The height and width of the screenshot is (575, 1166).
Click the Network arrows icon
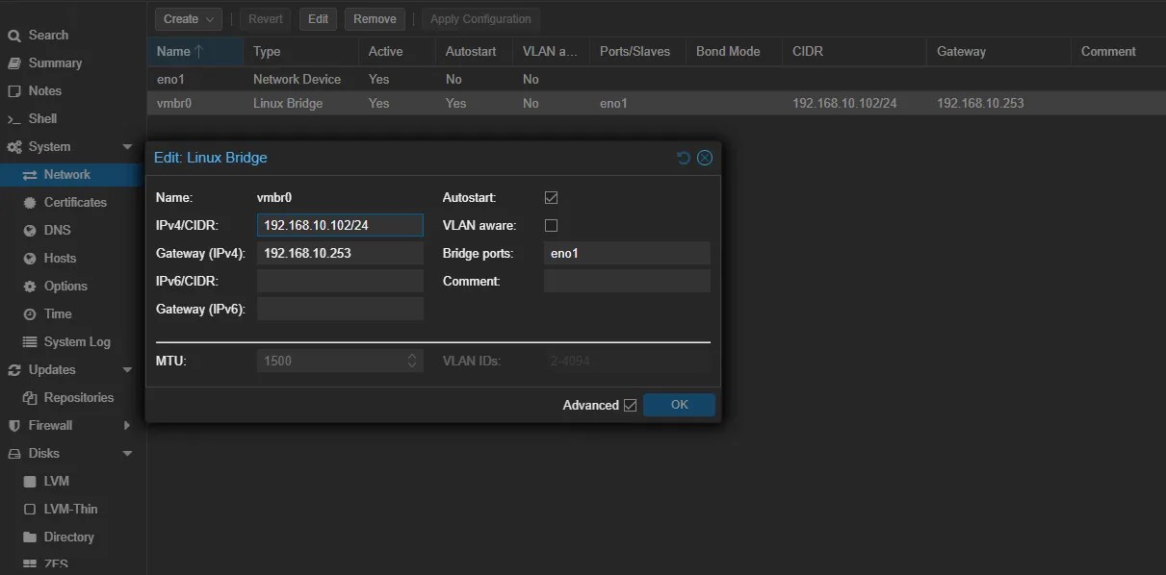(30, 175)
